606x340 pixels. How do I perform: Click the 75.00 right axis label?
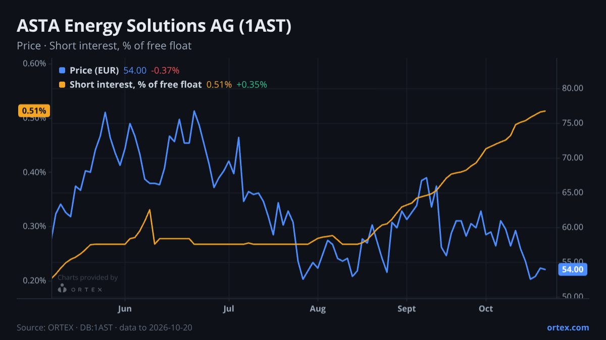573,123
